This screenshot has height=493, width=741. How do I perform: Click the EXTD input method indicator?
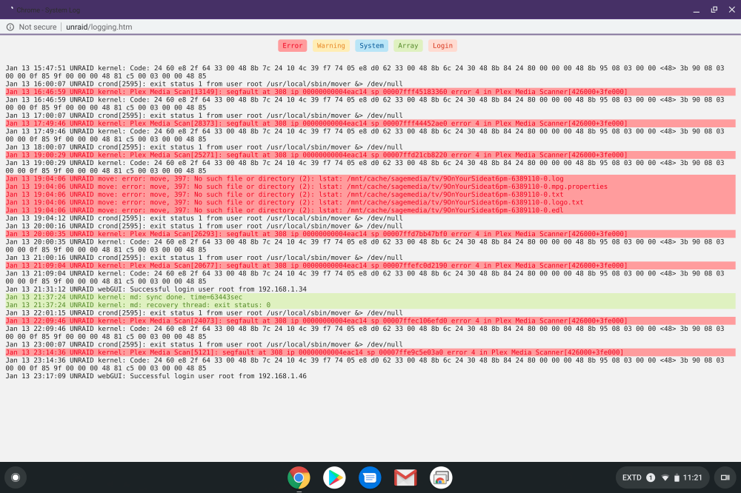click(x=632, y=478)
